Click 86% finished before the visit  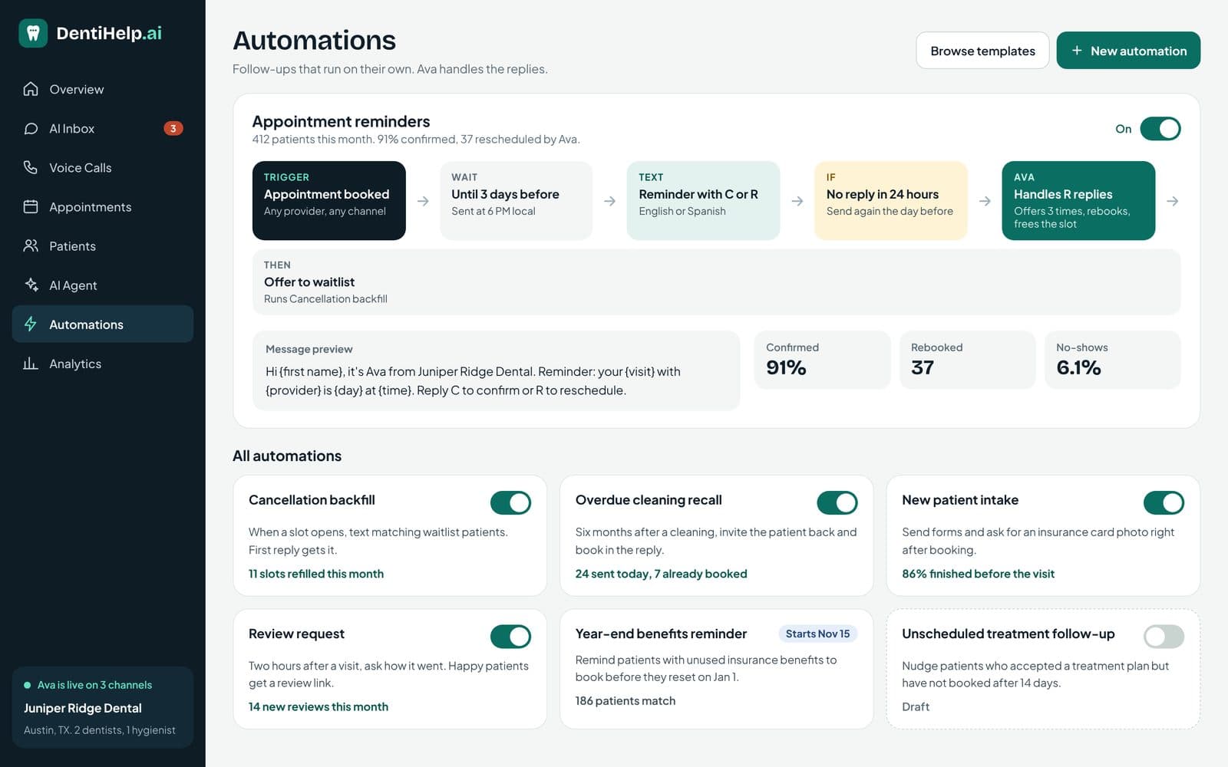(978, 574)
